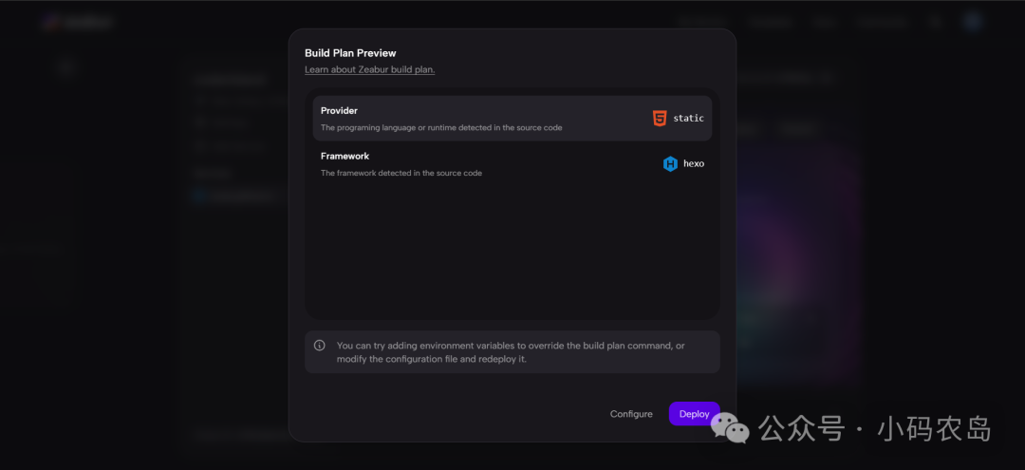Click the 公众号 · 小码农岛 watermark text
The width and height of the screenshot is (1025, 470).
pos(875,429)
